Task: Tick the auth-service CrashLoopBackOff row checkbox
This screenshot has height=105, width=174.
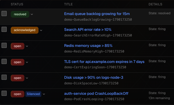Action: pos(4,93)
